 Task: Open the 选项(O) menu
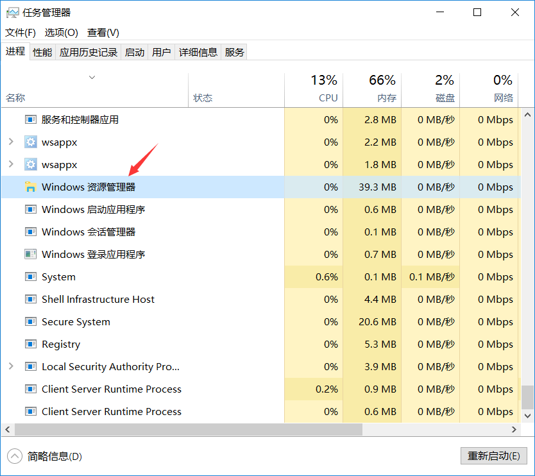tap(61, 33)
